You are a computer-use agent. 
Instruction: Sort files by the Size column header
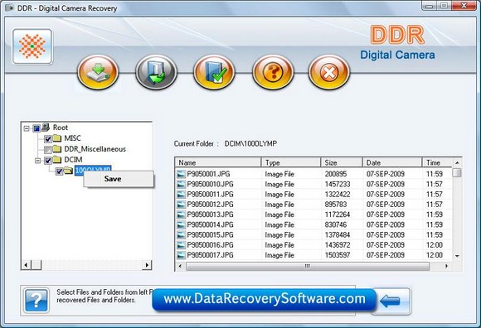pyautogui.click(x=342, y=162)
